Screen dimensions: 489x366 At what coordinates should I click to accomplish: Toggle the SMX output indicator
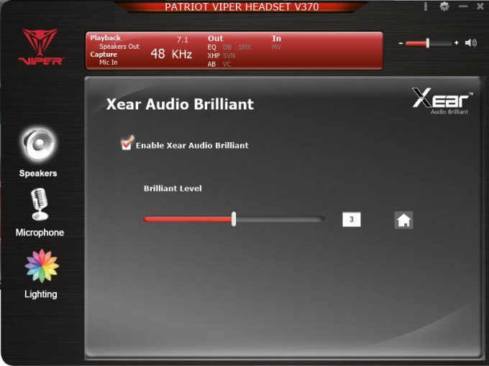(x=244, y=47)
